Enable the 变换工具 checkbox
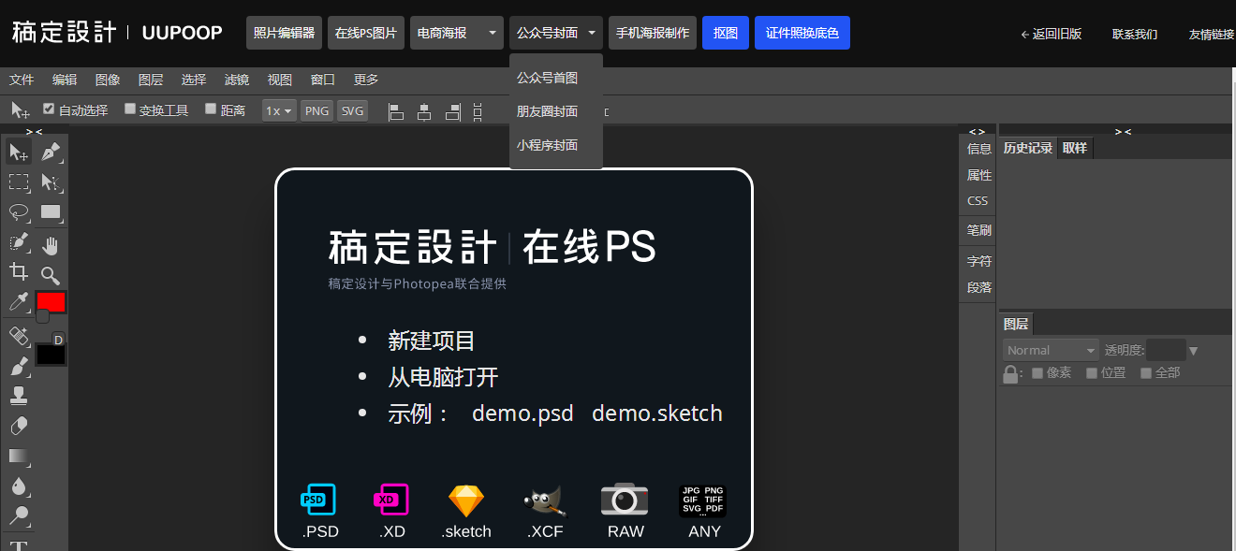Screen dimensions: 1236x551 [130, 109]
